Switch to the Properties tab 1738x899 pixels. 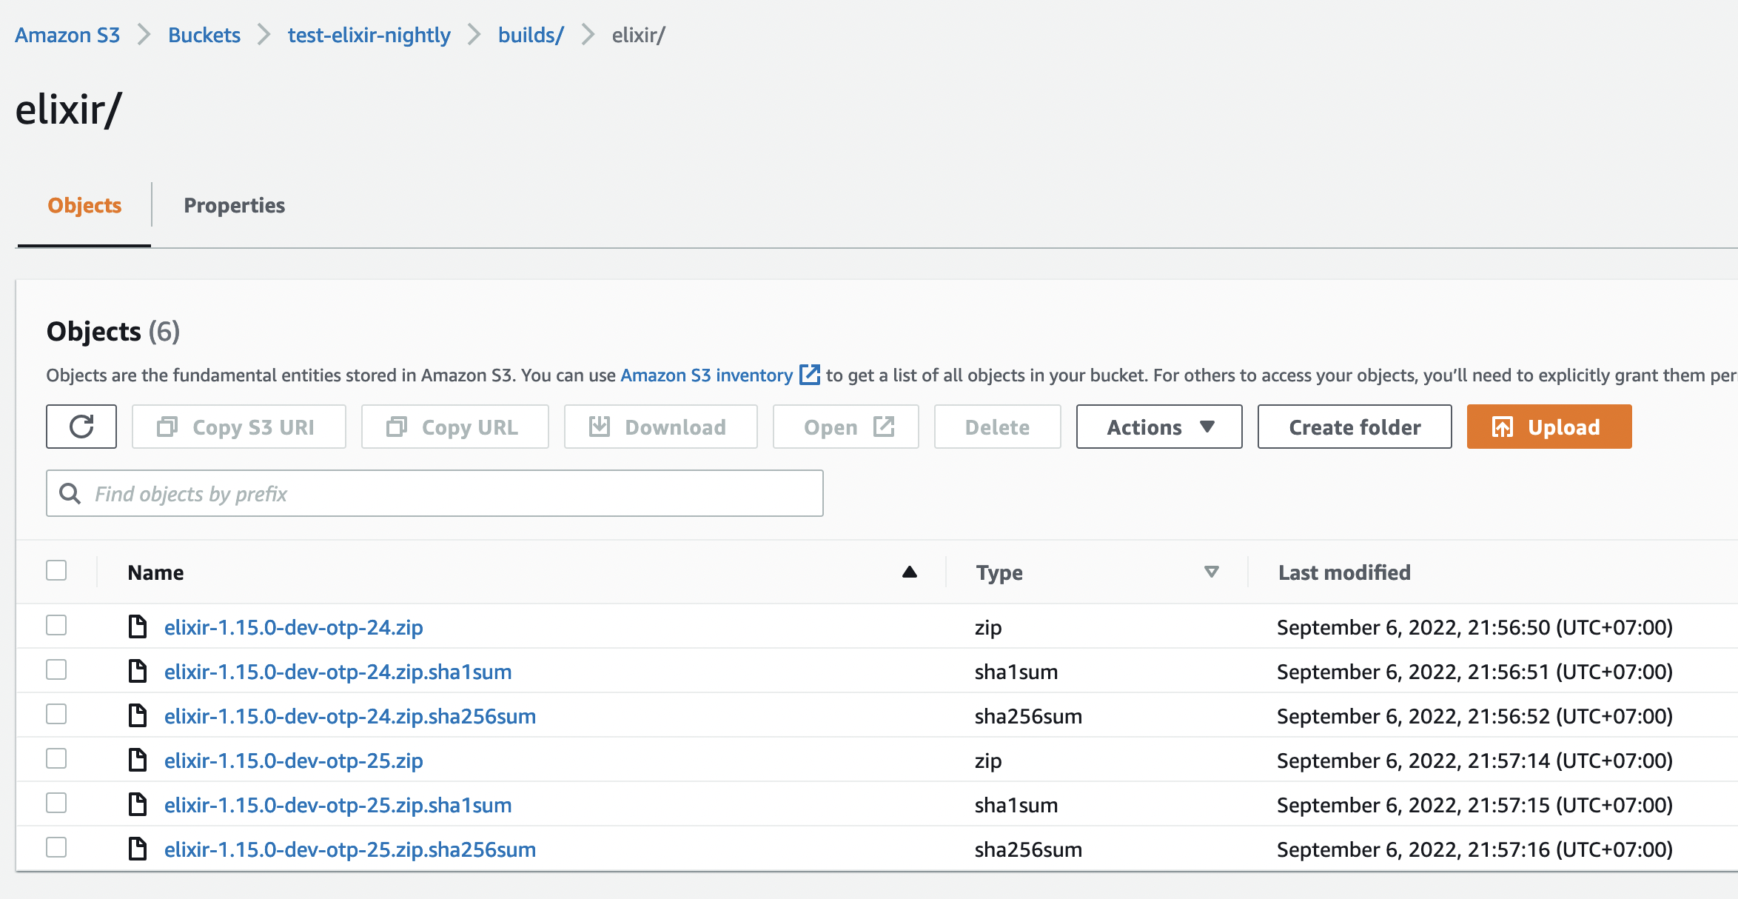point(234,205)
